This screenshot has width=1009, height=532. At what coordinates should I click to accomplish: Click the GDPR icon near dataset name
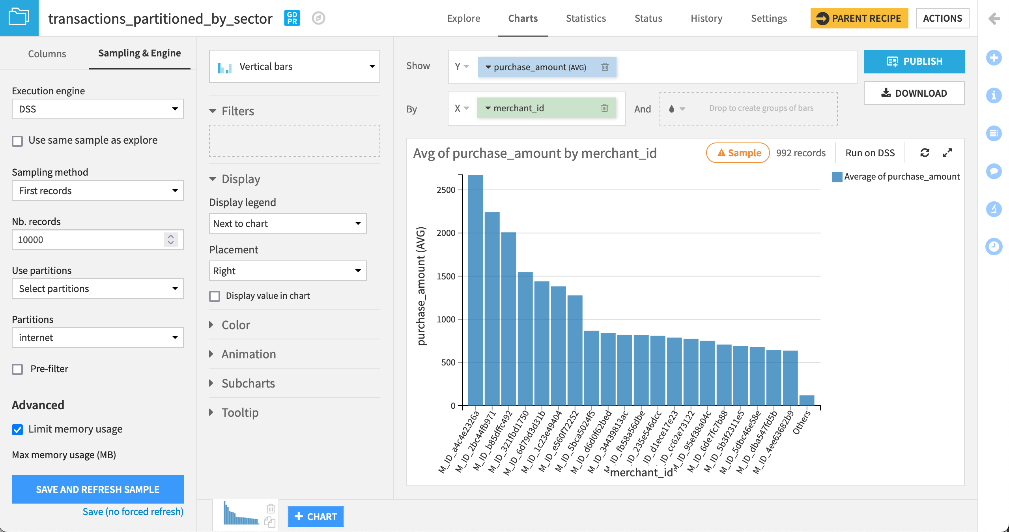291,18
